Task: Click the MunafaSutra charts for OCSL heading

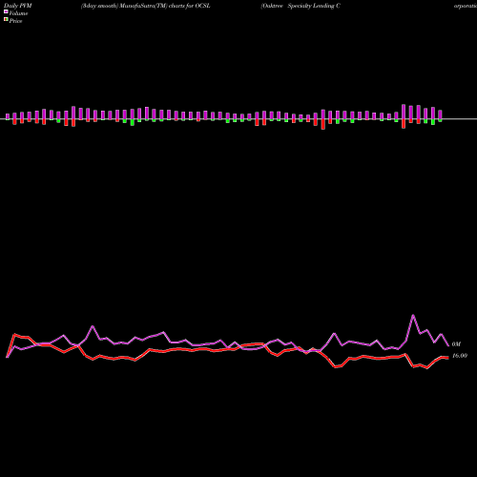Action: (146, 6)
